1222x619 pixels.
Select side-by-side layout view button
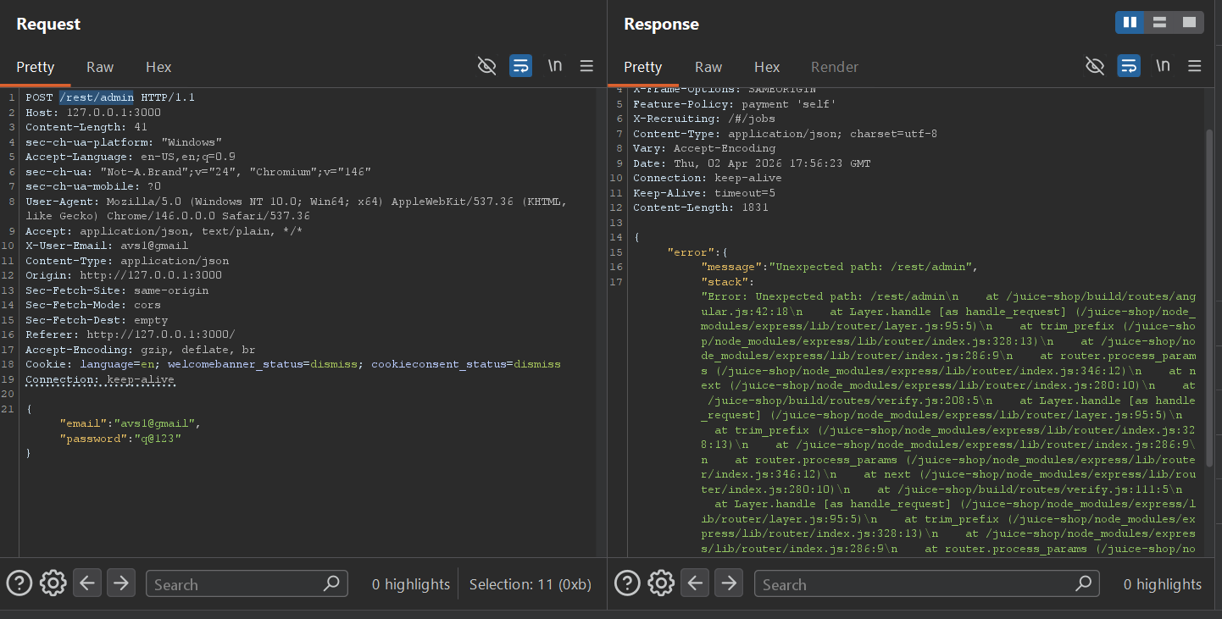pyautogui.click(x=1130, y=23)
